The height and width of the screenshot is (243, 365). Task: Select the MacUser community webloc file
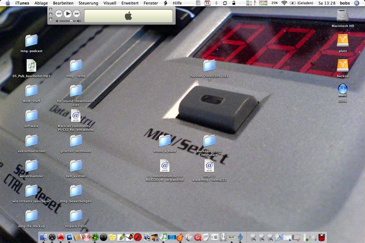[x=76, y=116]
